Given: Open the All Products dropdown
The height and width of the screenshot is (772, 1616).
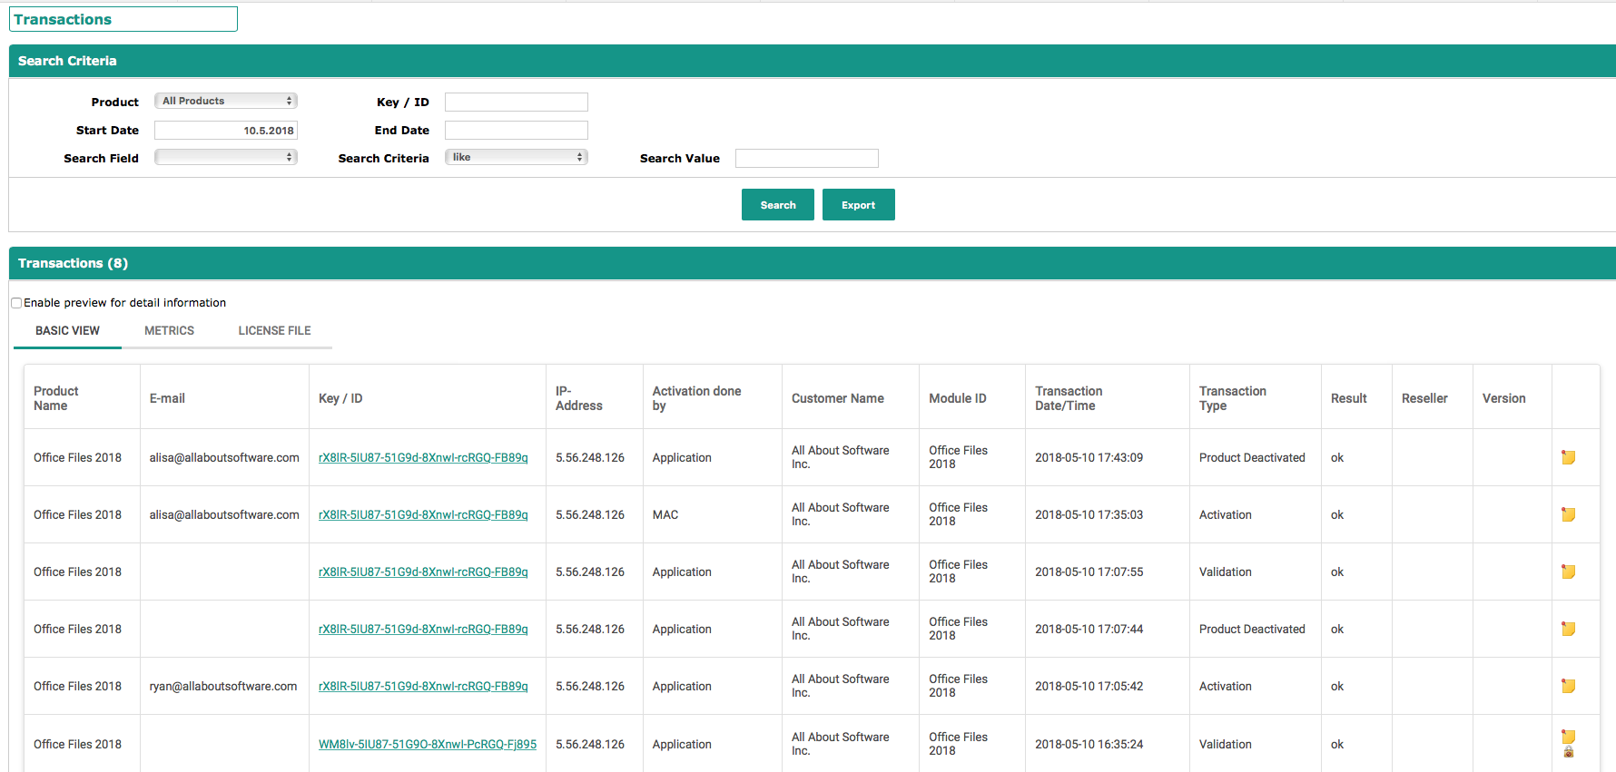Looking at the screenshot, I should pos(226,101).
